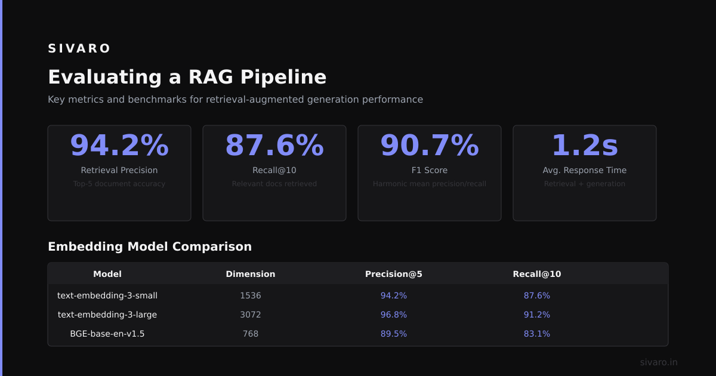
Task: Click the 96.8% precision cell
Action: tap(394, 315)
